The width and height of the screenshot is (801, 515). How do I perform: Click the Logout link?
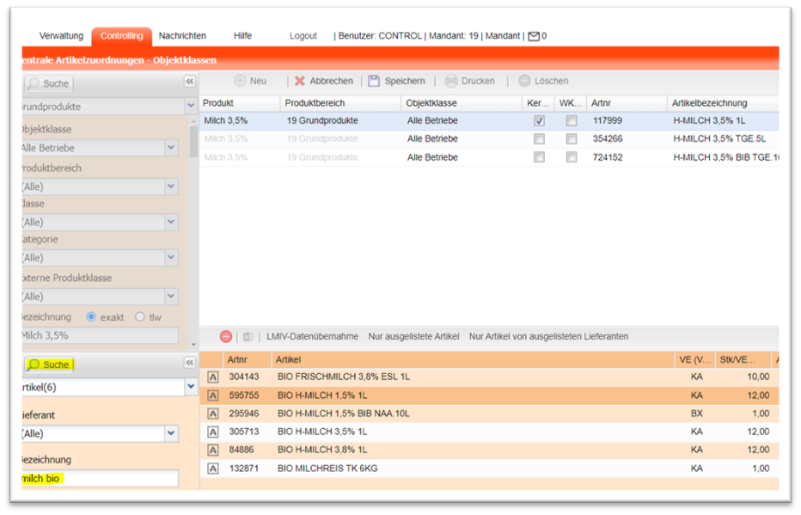coord(303,36)
